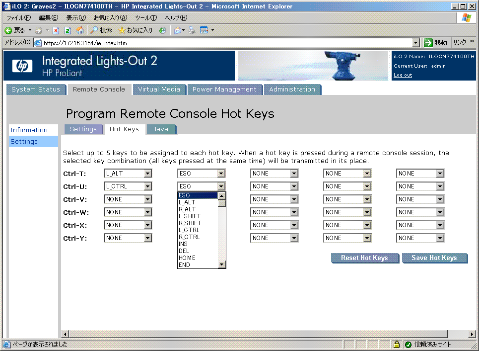Click the Mail toolbar icon

pos(178,30)
